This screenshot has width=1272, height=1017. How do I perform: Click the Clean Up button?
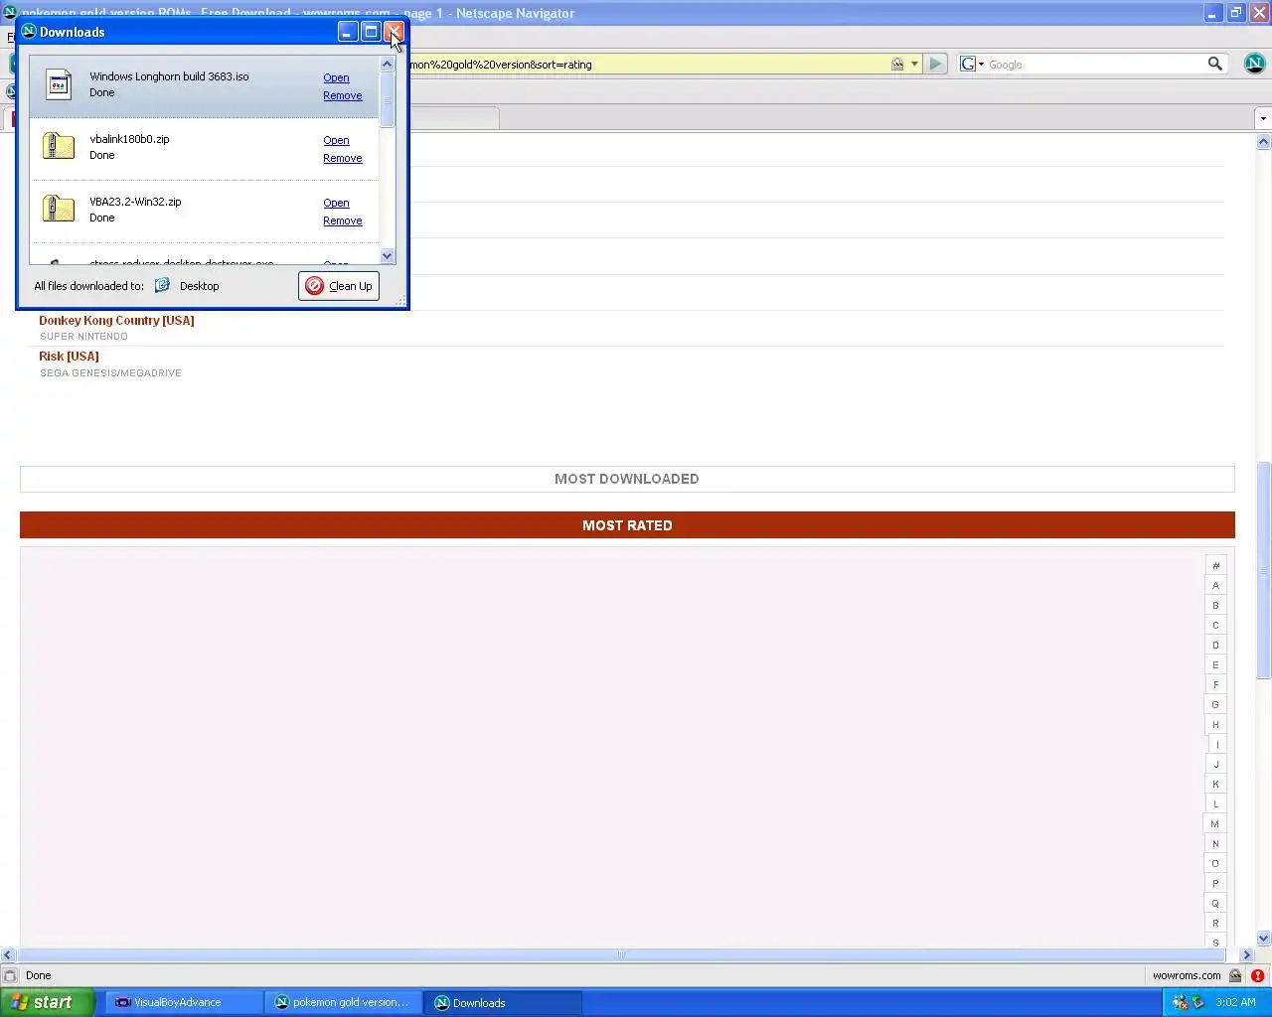click(339, 285)
